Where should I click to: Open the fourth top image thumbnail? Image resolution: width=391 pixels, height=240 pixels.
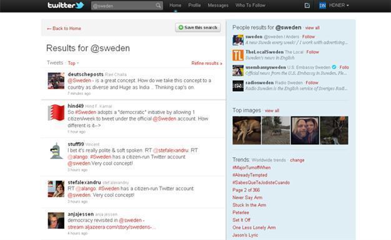pyautogui.click(x=334, y=130)
